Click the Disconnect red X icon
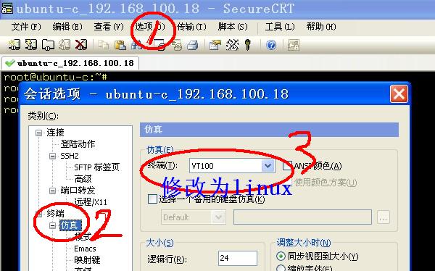435x271 pixels. coord(81,45)
